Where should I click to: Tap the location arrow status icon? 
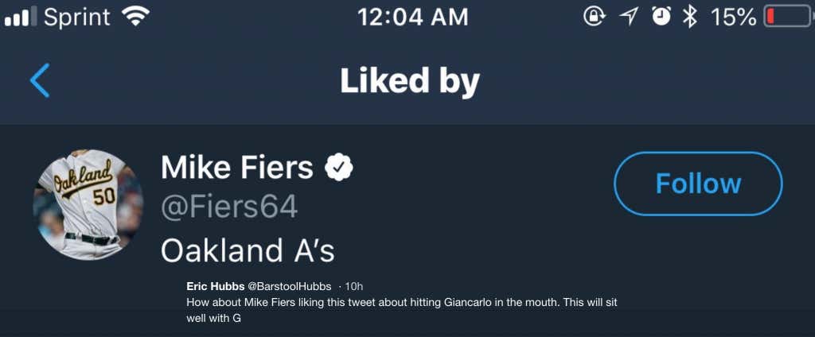coord(630,17)
